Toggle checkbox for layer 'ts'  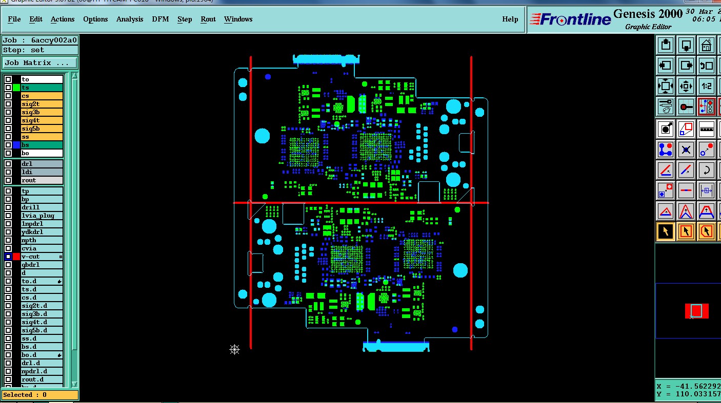pyautogui.click(x=8, y=88)
